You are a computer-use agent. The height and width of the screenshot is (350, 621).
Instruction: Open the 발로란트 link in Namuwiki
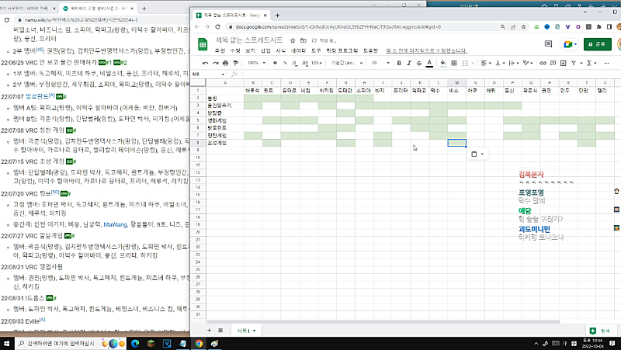[x=36, y=96]
